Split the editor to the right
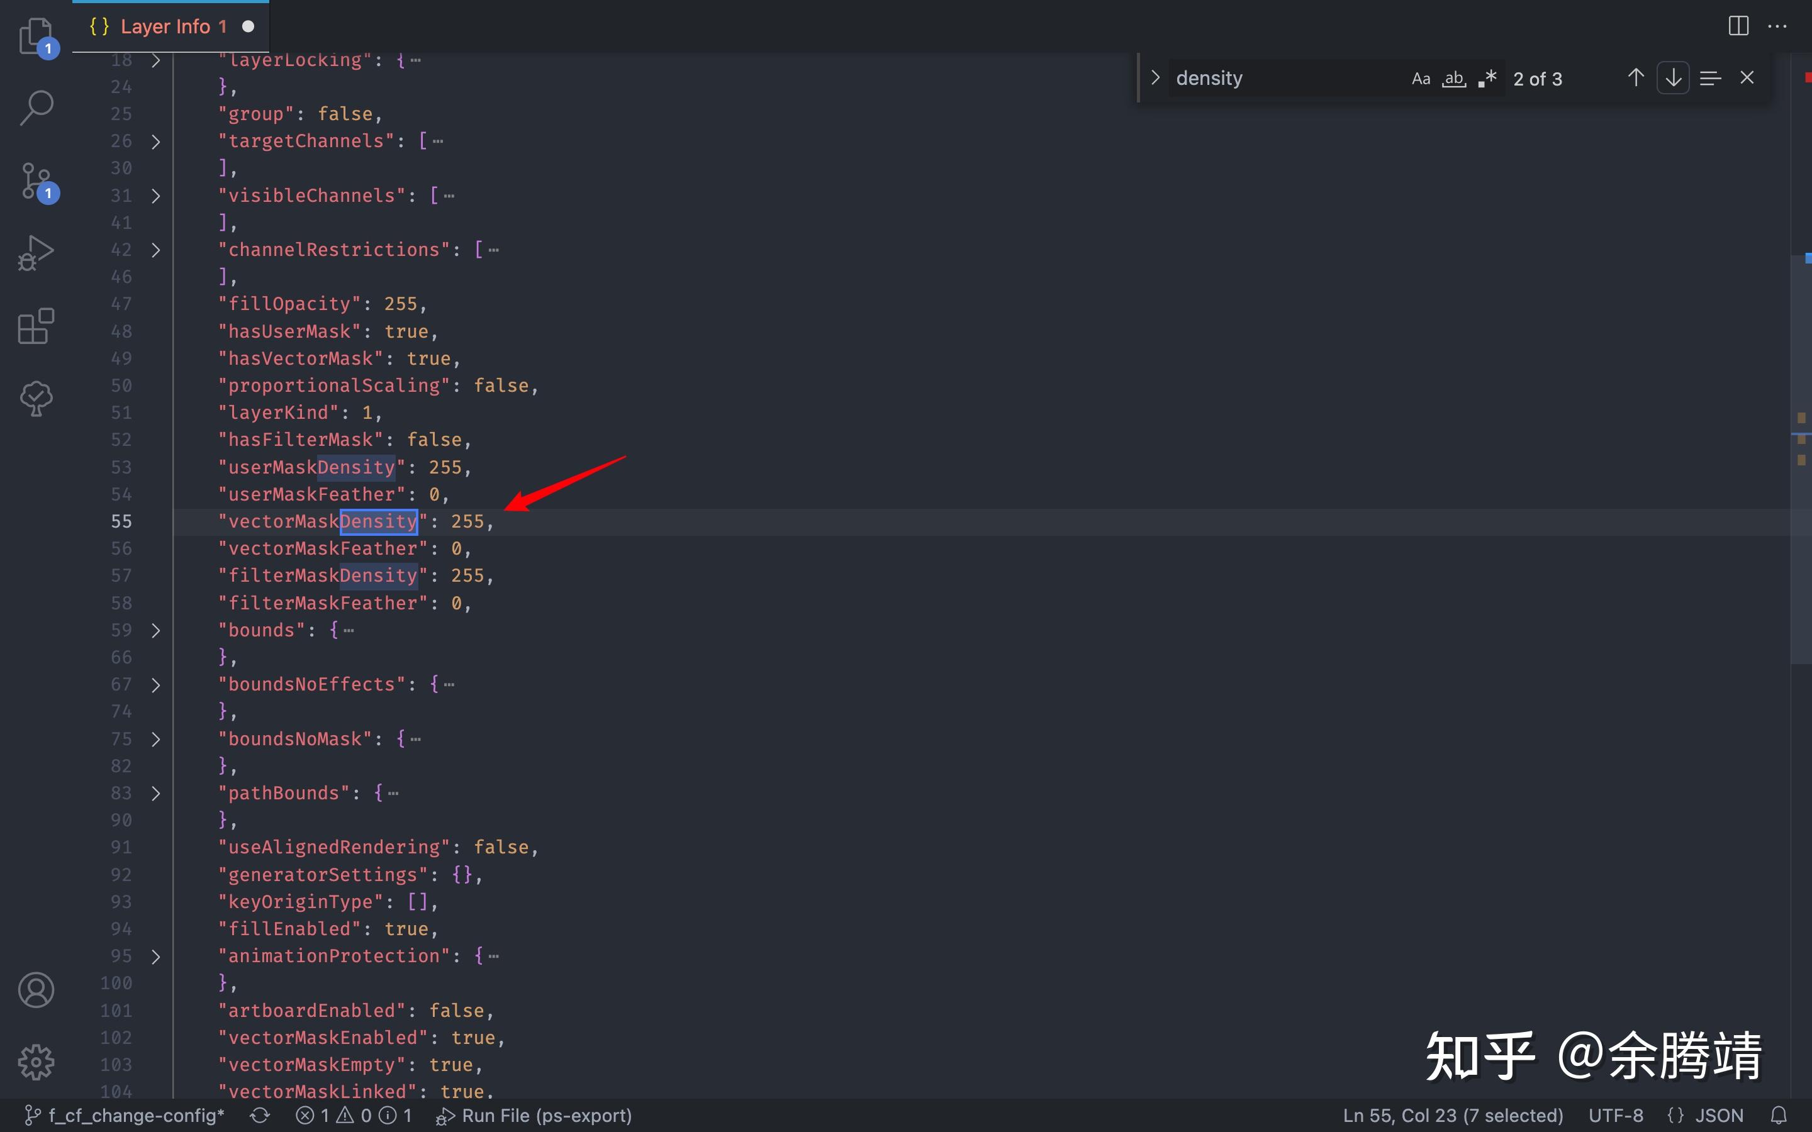Viewport: 1812px width, 1132px height. coord(1738,26)
